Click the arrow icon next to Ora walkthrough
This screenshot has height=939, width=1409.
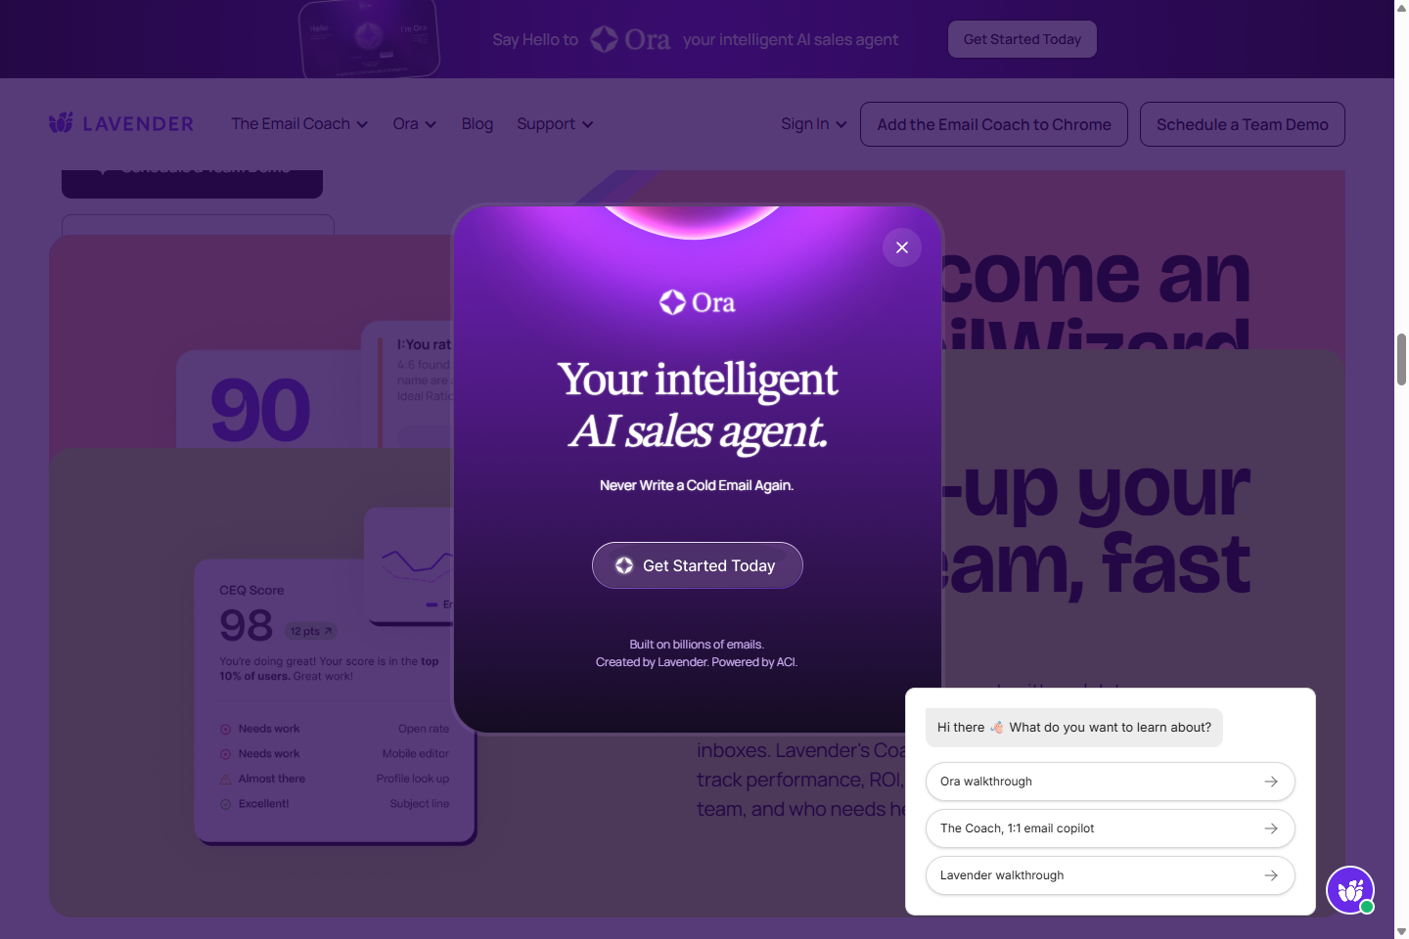[1272, 782]
